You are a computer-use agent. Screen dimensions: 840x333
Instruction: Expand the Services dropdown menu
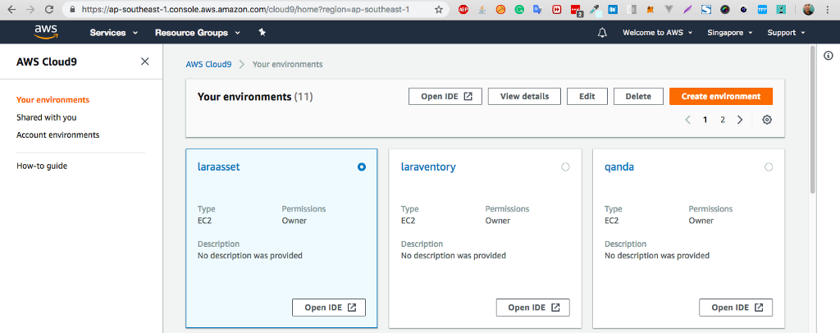[113, 33]
